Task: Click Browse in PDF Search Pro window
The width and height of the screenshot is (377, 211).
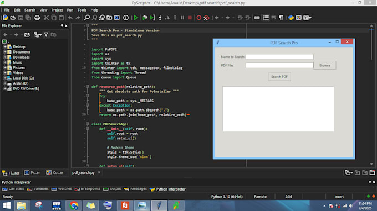Action: [x=324, y=65]
